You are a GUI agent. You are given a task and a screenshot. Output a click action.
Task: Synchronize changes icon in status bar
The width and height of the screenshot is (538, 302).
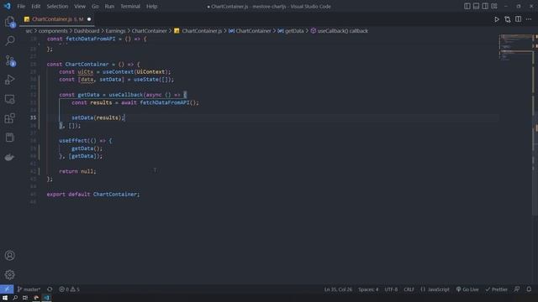(x=50, y=289)
